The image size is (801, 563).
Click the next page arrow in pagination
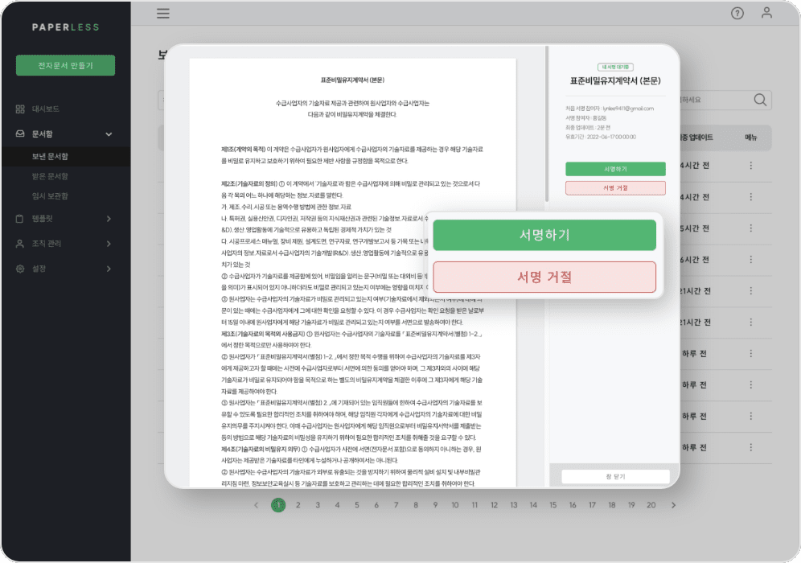(674, 505)
